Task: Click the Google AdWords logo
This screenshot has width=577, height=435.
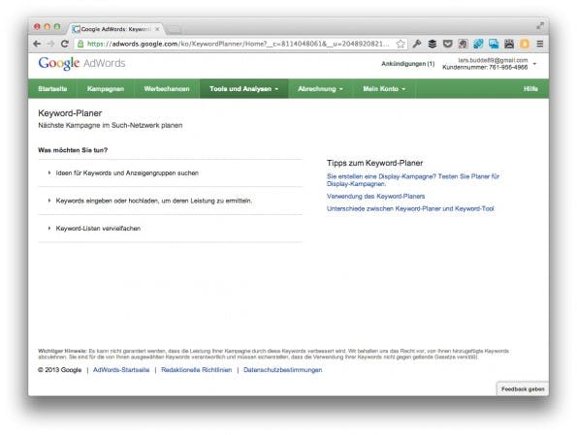Action: [x=81, y=63]
